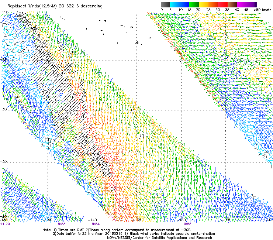The image size is (273, 240).
Task: Click the '-140' longitude label
Action: point(92,220)
